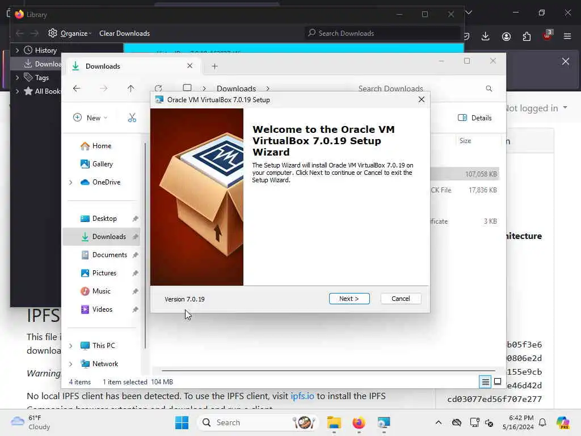Expand the chevron after Downloads breadcrumb
This screenshot has height=436, width=581.
pos(268,89)
